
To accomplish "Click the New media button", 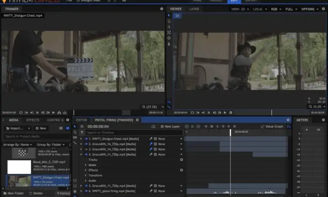I will pyautogui.click(x=41, y=128).
